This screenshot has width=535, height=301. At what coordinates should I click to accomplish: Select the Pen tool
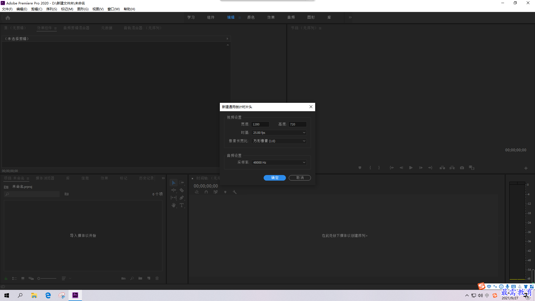coord(182,198)
